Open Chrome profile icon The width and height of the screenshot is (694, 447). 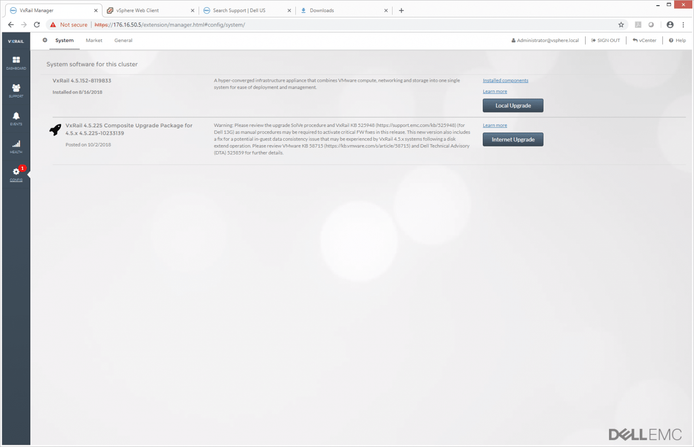click(670, 25)
